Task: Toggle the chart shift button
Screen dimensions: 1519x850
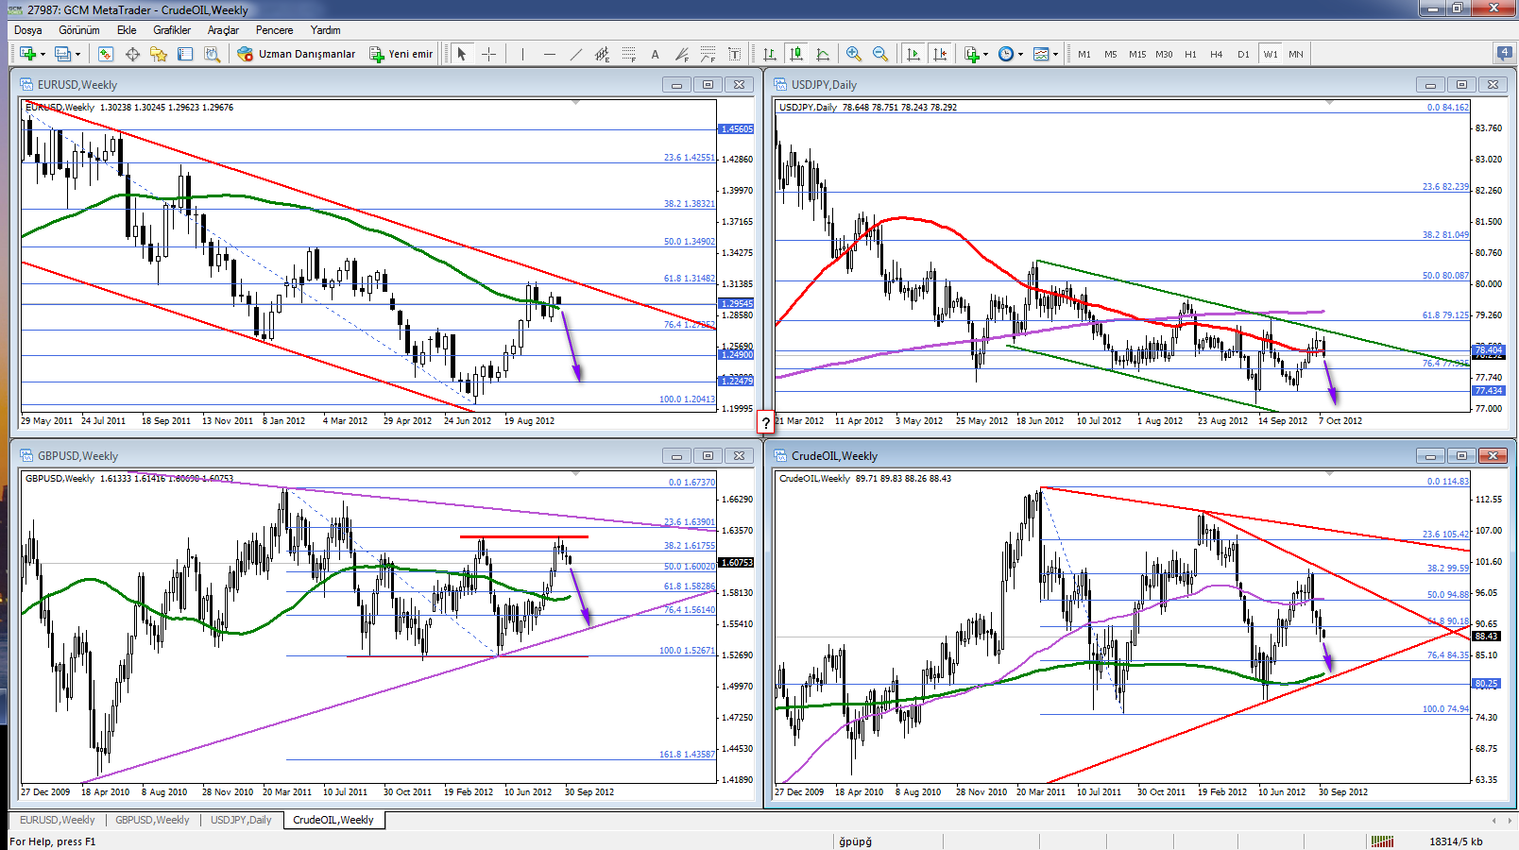Action: tap(940, 54)
